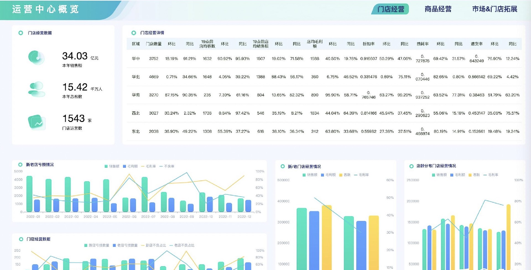
Task: Toggle 客数 legend in 新/老门店经营情况 chart
Action: click(x=345, y=175)
